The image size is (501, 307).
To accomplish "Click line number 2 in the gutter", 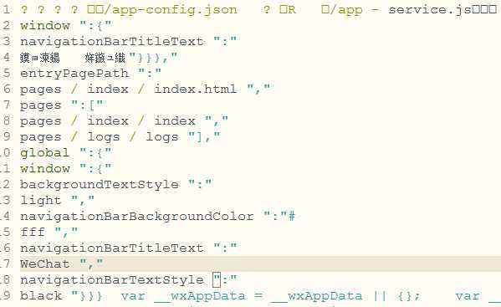I will [7, 25].
